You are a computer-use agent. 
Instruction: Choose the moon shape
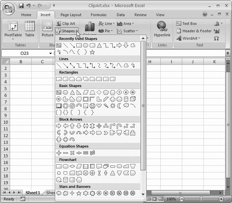[x=119, y=106]
